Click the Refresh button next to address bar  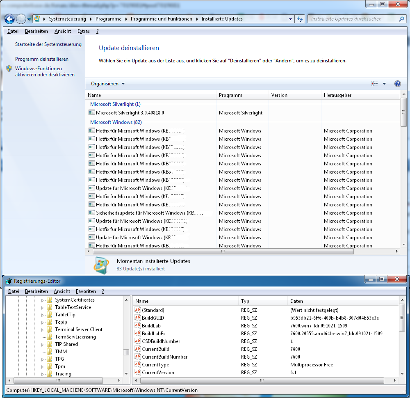pos(300,19)
